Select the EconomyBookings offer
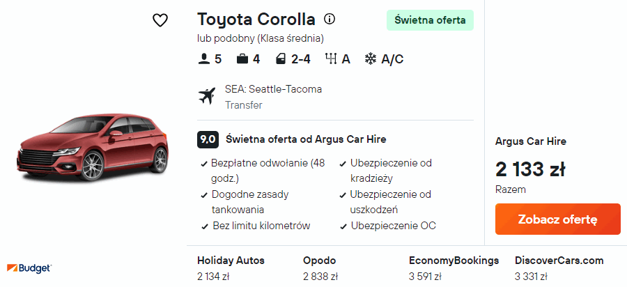Screen dimensions: 627x287 [454, 267]
